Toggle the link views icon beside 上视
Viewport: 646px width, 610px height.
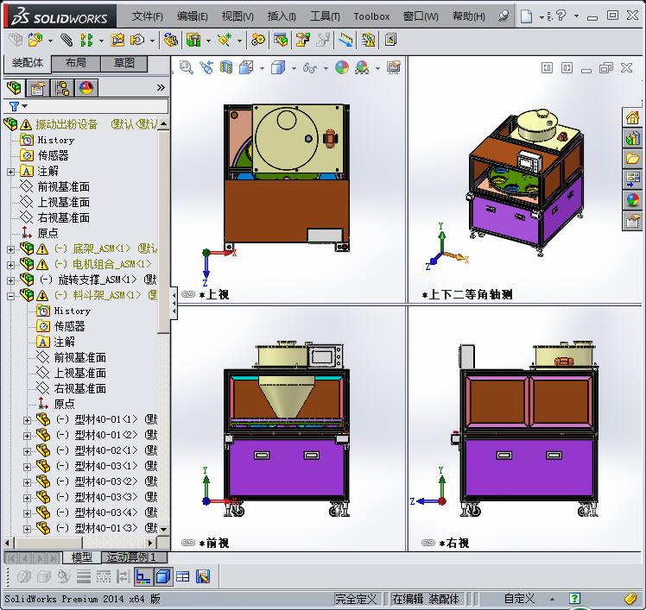click(188, 294)
